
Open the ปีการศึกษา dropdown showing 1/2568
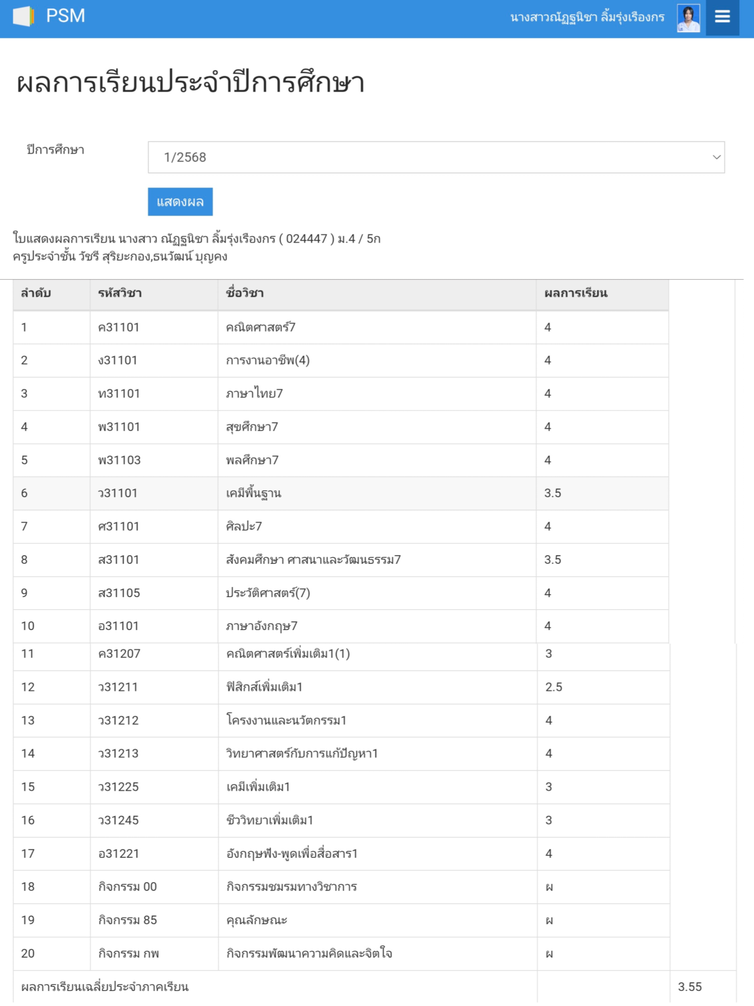(436, 157)
